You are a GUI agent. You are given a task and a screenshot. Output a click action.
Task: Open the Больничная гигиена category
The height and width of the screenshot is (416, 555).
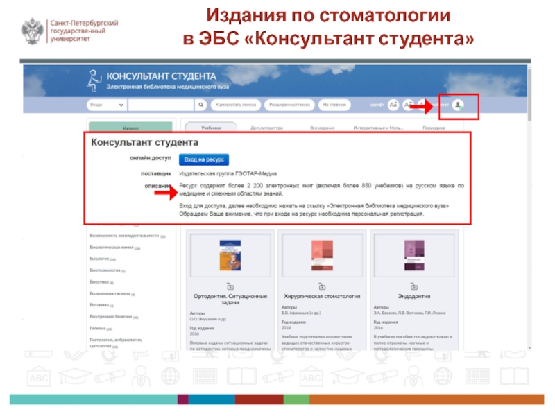112,293
